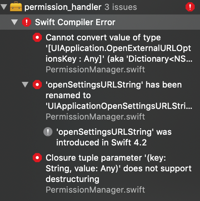Screen dimensions: 200x201
Task: Collapse the 'openSettingsURLString' renamed error triangle
Action: [x=25, y=85]
